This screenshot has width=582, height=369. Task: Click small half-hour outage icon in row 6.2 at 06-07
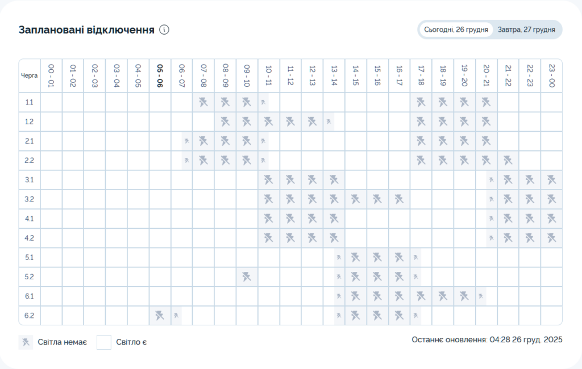(177, 315)
